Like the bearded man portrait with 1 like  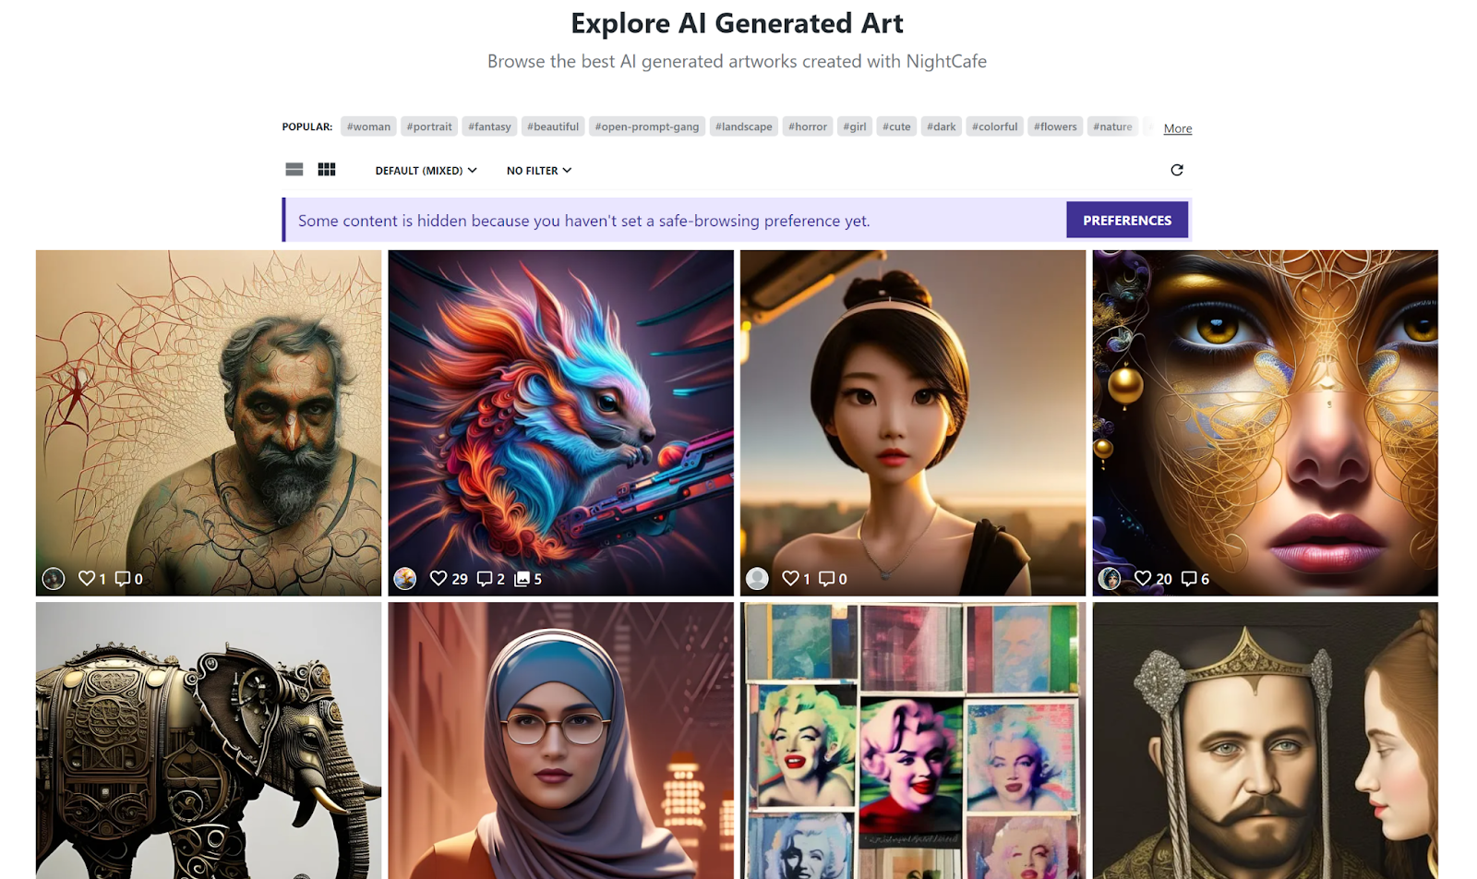pos(87,578)
